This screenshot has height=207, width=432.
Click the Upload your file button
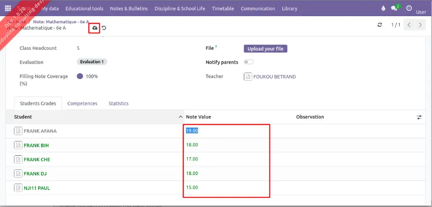265,48
